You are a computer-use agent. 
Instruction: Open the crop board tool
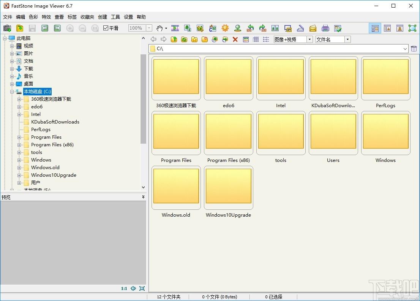[x=200, y=28]
